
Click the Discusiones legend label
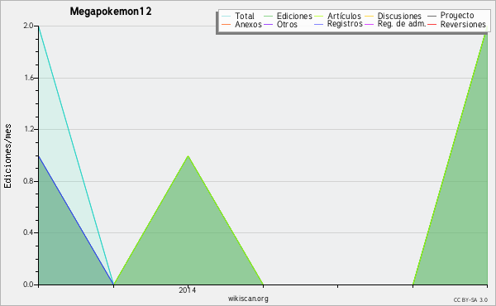(x=399, y=16)
